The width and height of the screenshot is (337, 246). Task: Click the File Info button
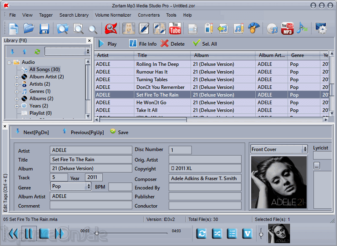click(143, 43)
